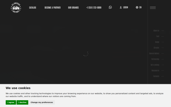This screenshot has width=171, height=107.
Task: Open Our Brands in navigation
Action: pyautogui.click(x=73, y=7)
